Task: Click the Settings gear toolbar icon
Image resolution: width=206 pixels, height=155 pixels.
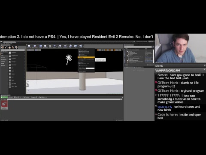Action: 50,46
